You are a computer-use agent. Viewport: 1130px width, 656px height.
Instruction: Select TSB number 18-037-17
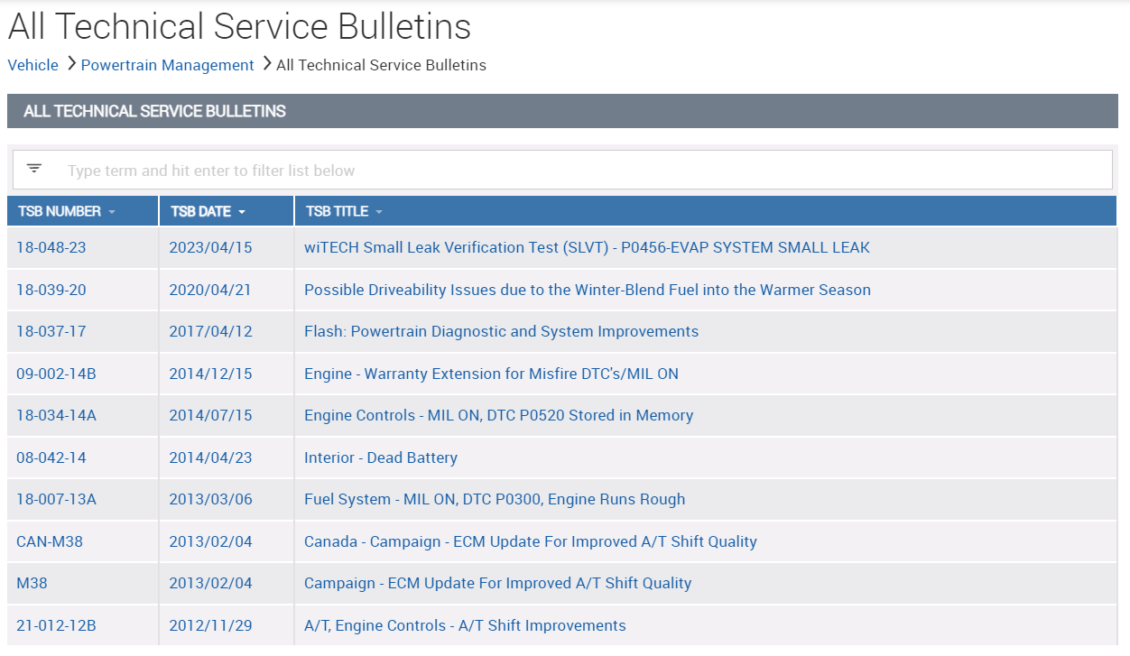tap(51, 331)
